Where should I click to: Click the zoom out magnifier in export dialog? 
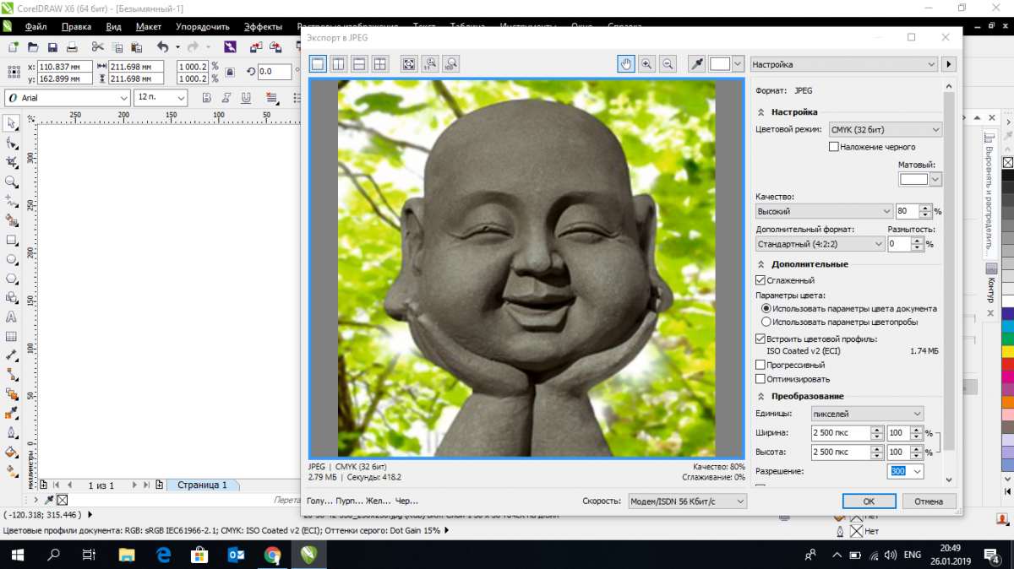tap(668, 64)
